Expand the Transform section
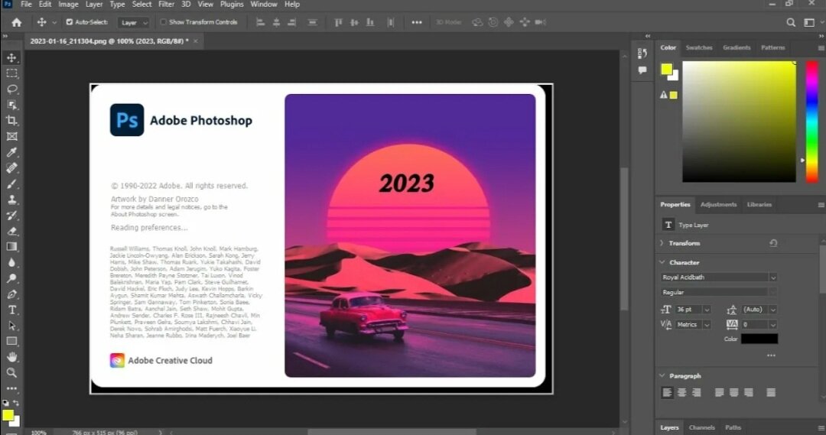The image size is (826, 435). tap(662, 243)
